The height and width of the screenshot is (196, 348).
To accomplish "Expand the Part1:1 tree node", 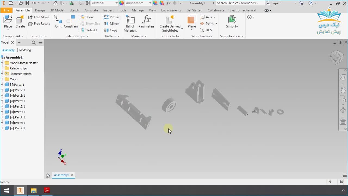I will click(x=2, y=85).
